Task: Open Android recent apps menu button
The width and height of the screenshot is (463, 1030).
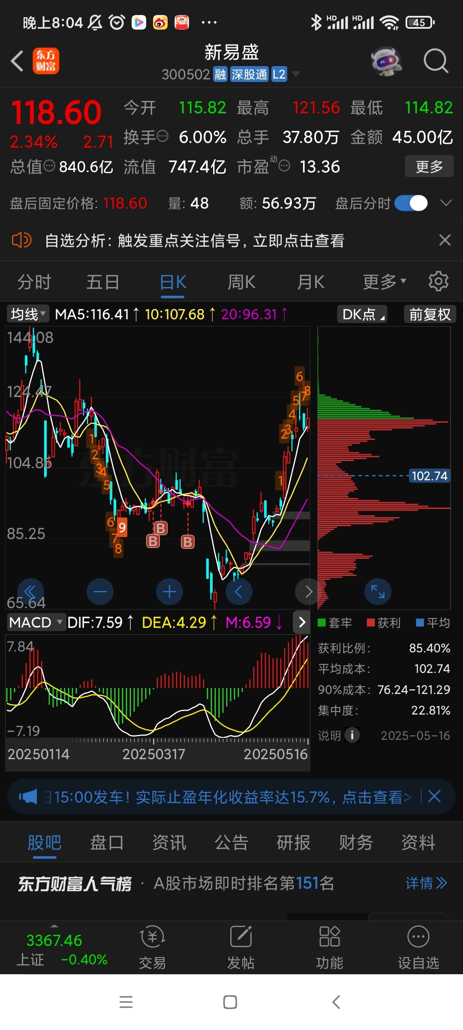Action: (126, 1002)
